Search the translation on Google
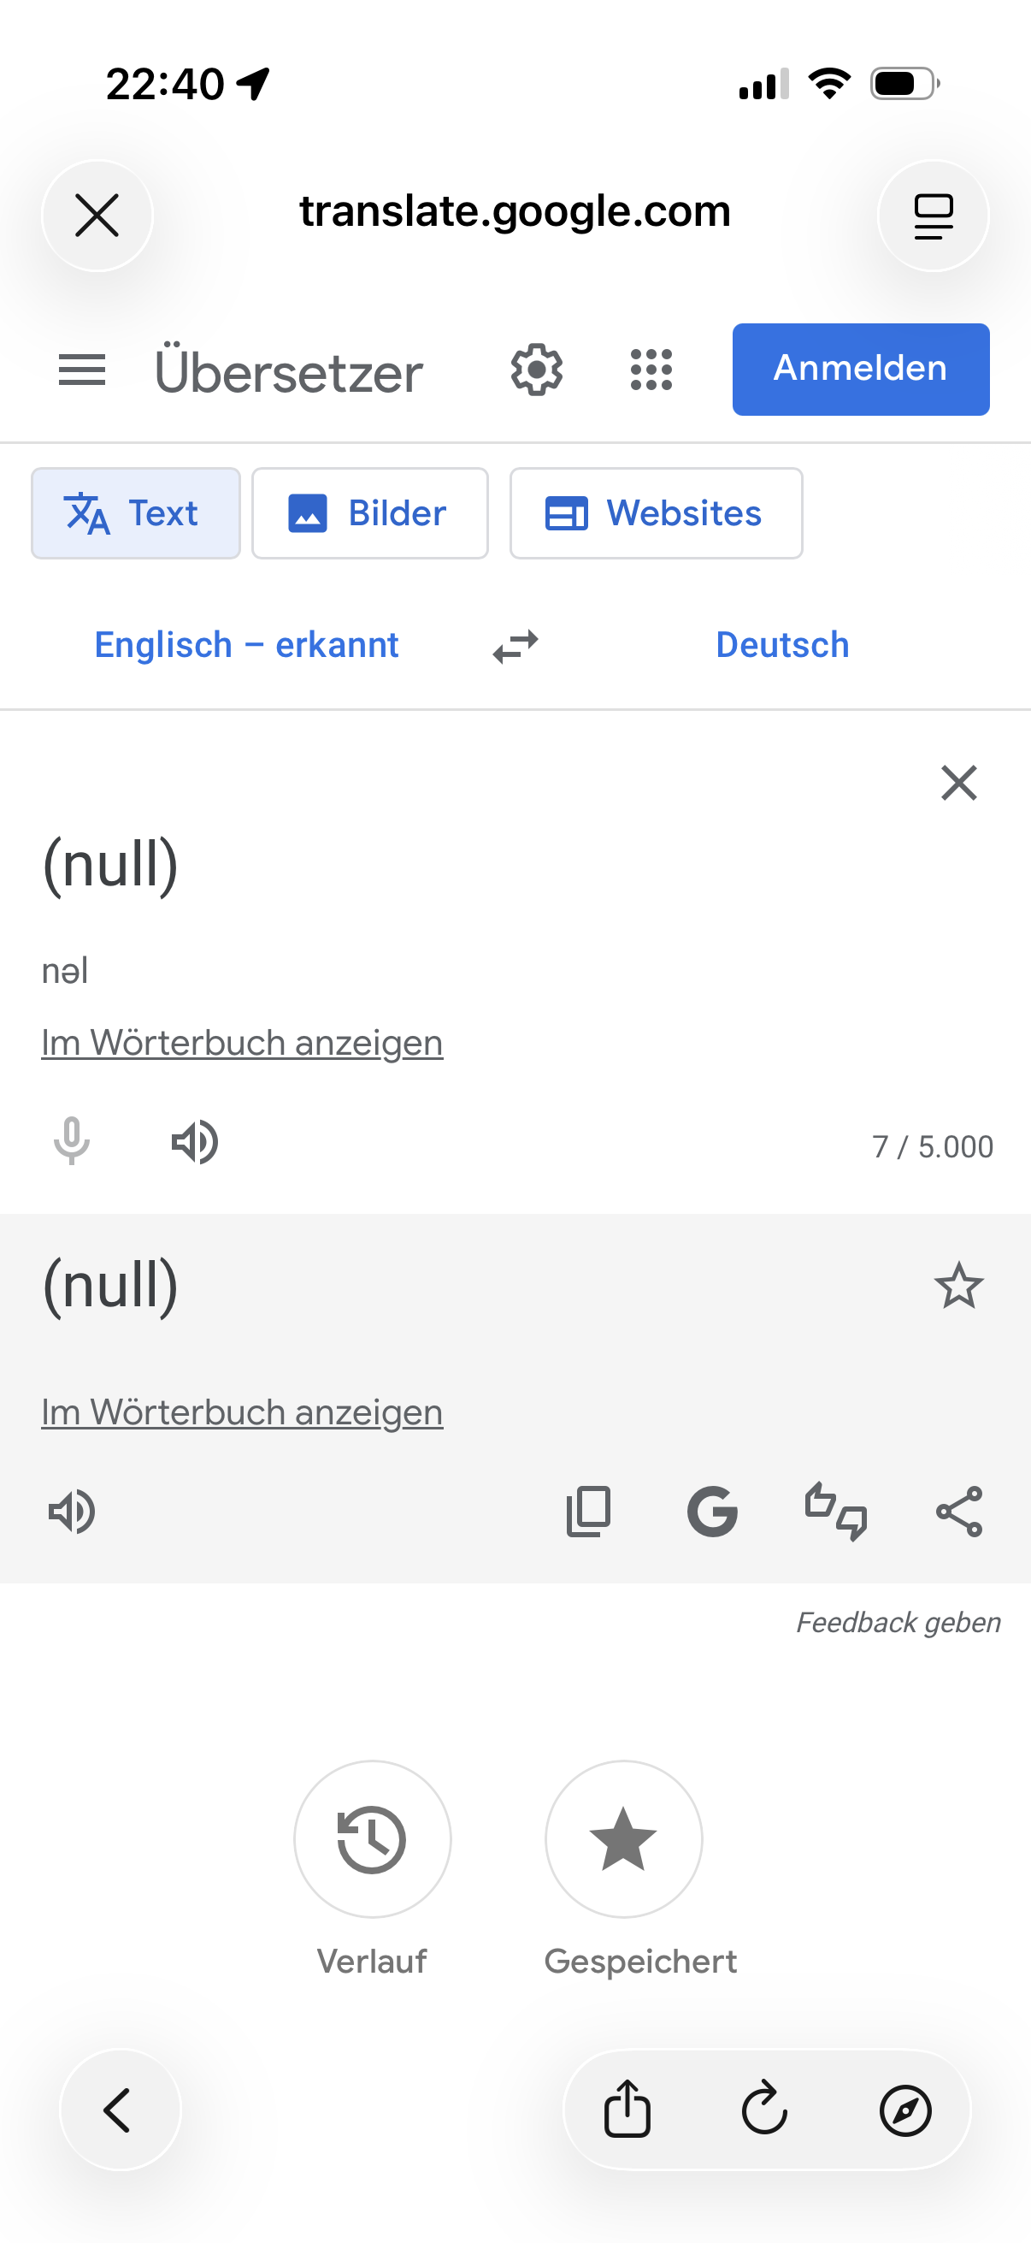 coord(711,1511)
